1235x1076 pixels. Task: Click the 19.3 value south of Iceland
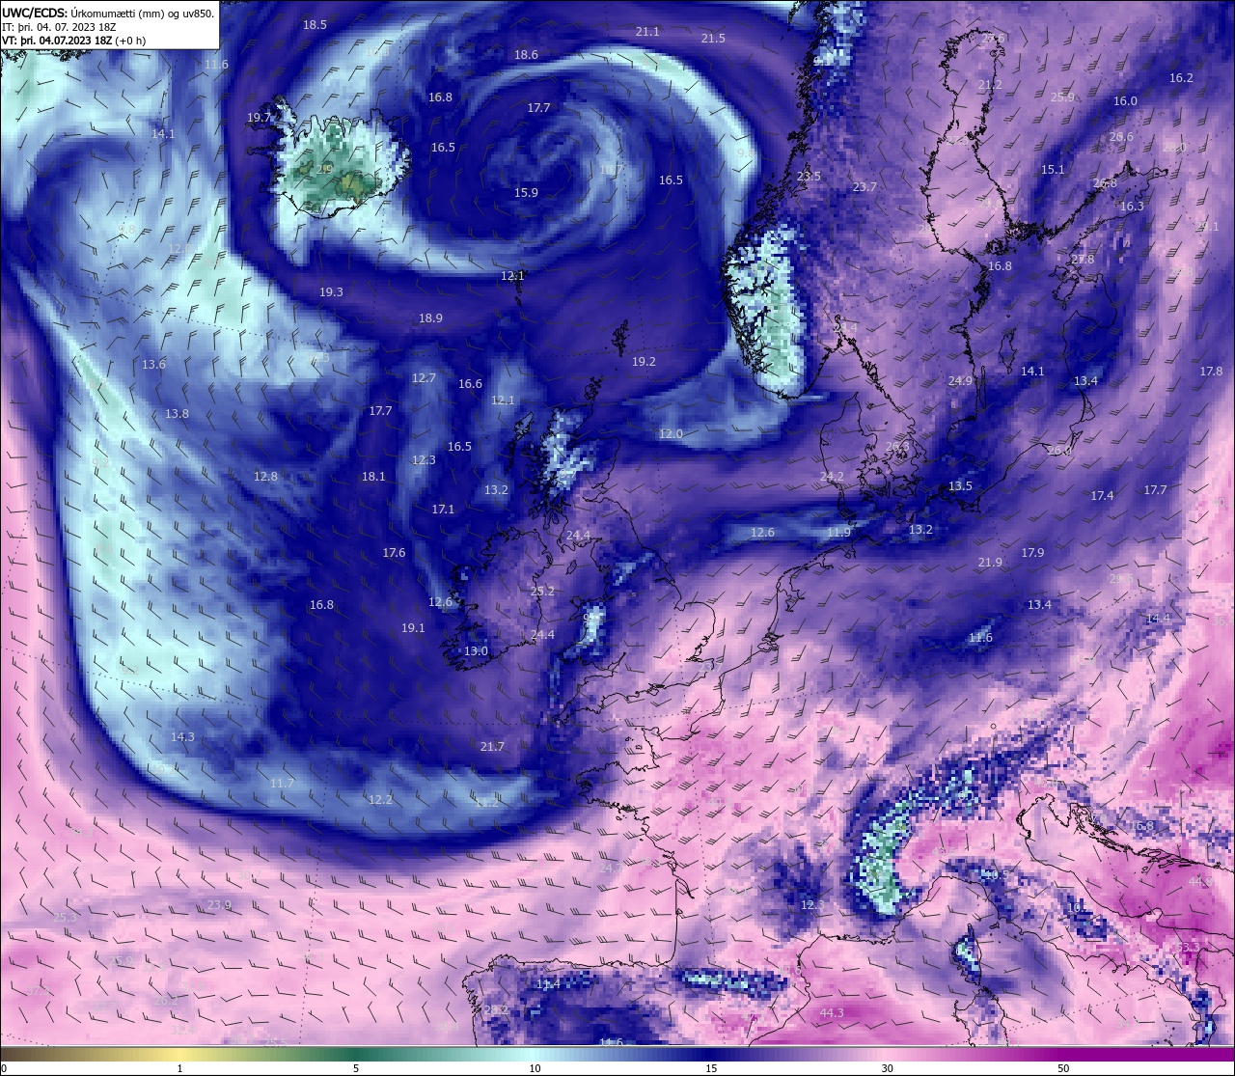coord(331,292)
